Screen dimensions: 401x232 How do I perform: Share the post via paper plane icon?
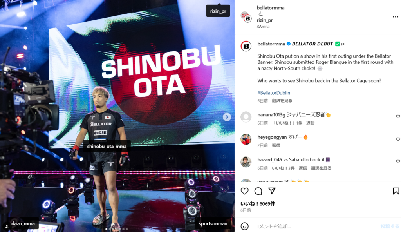tap(272, 191)
